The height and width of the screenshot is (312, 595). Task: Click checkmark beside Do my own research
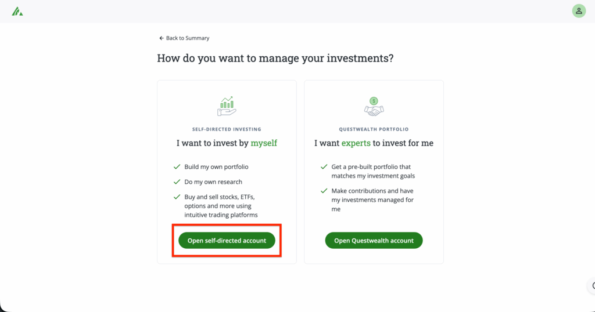click(177, 182)
